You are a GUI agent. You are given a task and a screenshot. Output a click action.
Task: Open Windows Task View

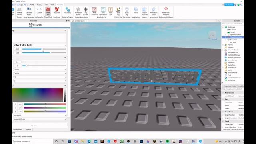[63, 141]
